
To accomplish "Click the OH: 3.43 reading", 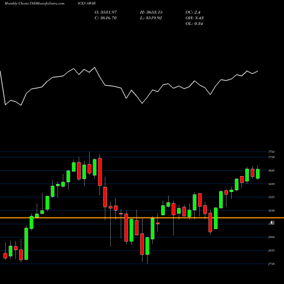I will pyautogui.click(x=194, y=18).
